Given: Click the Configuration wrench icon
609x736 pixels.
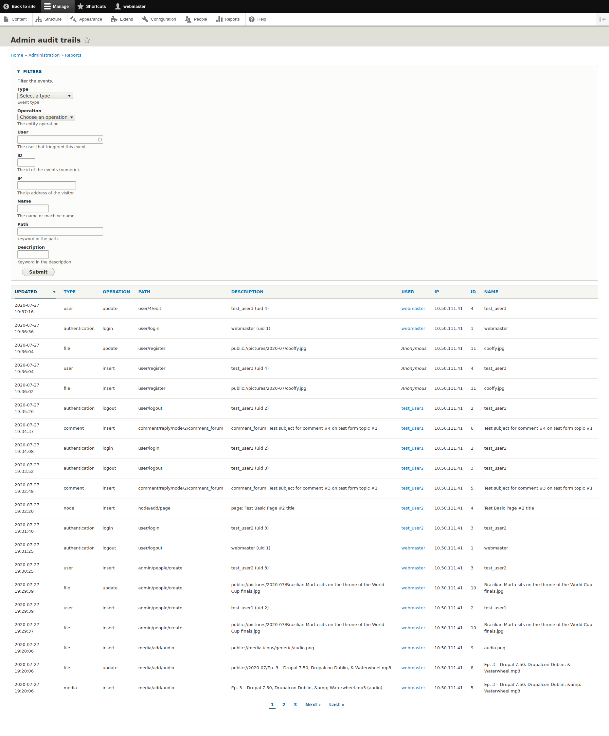Looking at the screenshot, I should pyautogui.click(x=145, y=19).
